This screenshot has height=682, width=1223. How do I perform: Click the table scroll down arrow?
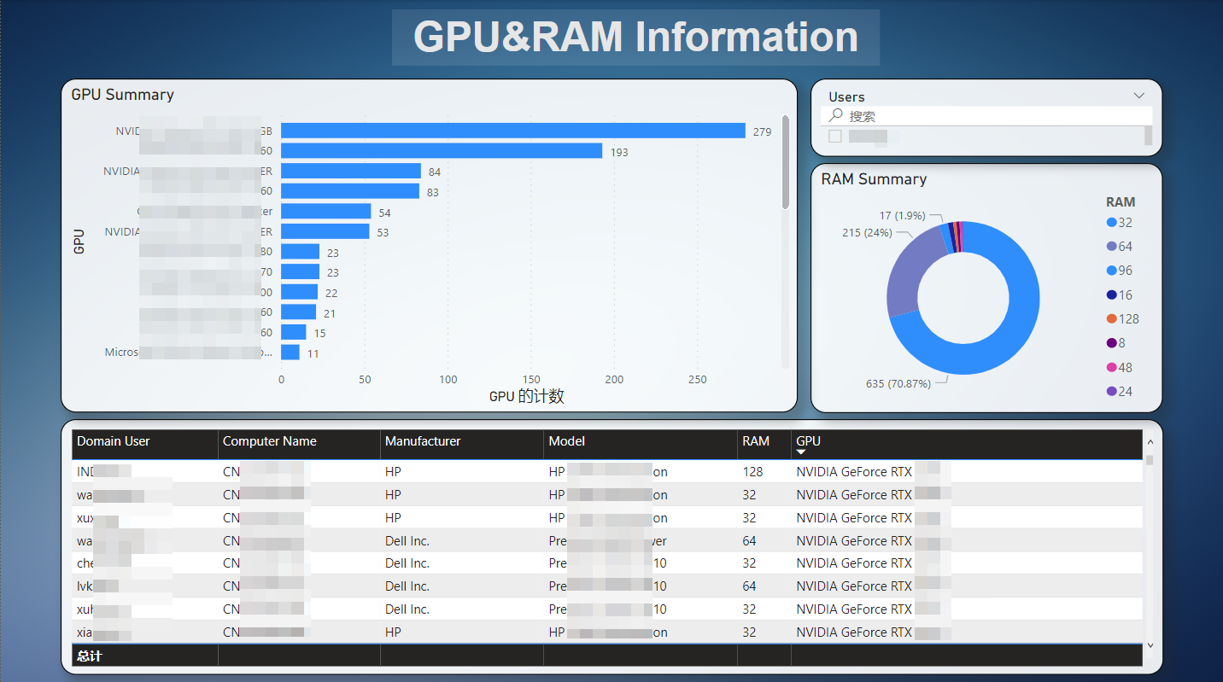(1150, 646)
